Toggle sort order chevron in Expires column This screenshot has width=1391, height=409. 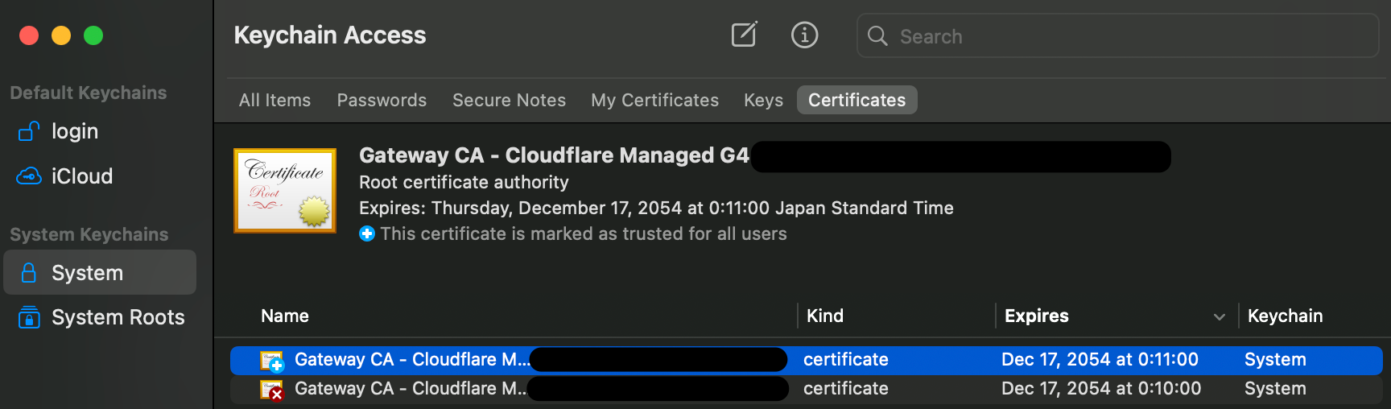[x=1219, y=316]
